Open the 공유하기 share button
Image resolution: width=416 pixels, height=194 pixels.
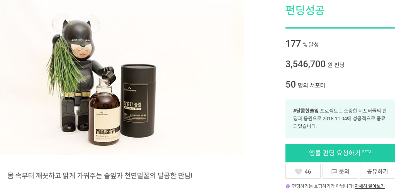377,172
